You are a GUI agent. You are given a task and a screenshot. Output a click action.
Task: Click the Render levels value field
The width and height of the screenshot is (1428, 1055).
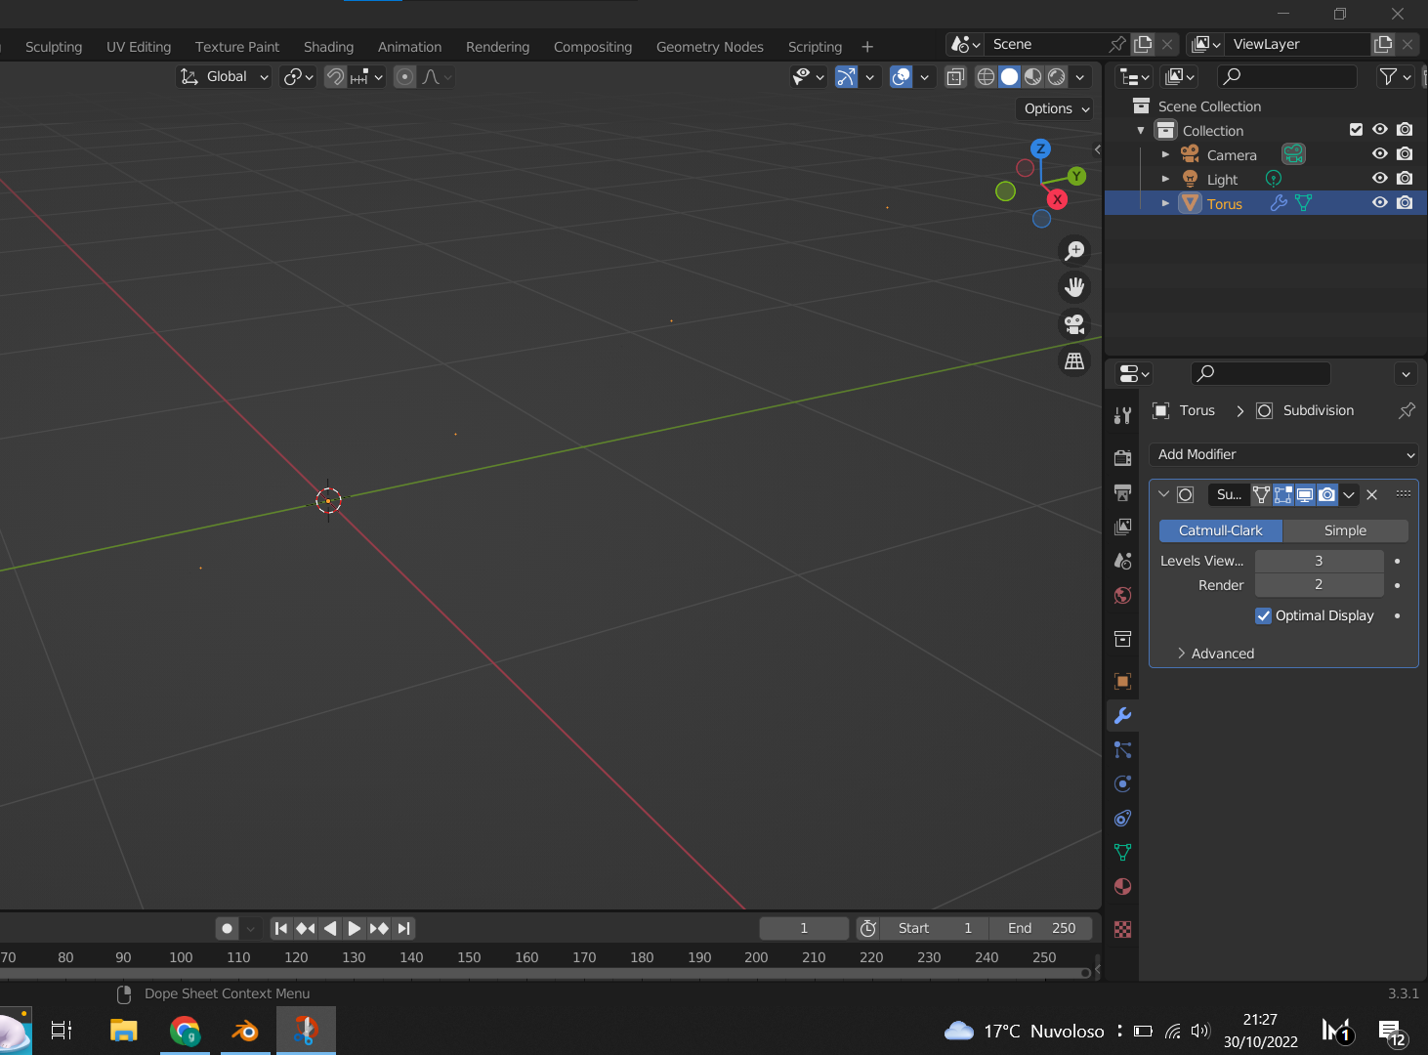click(x=1319, y=584)
